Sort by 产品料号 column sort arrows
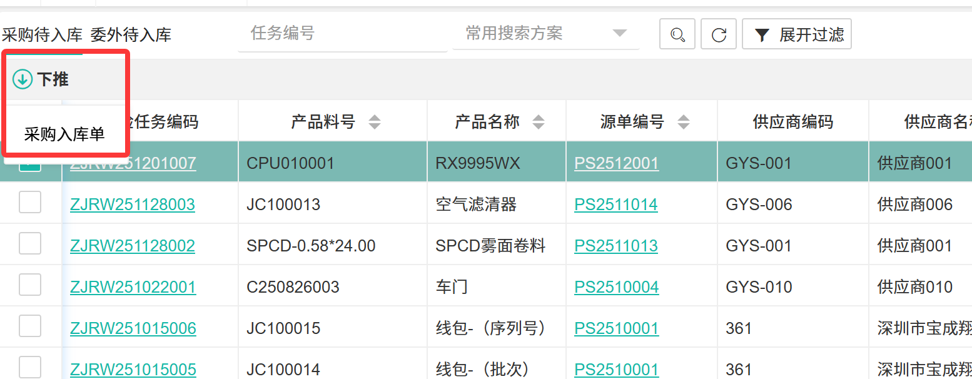 374,122
